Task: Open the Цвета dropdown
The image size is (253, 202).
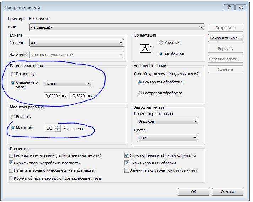Action: click(168, 138)
